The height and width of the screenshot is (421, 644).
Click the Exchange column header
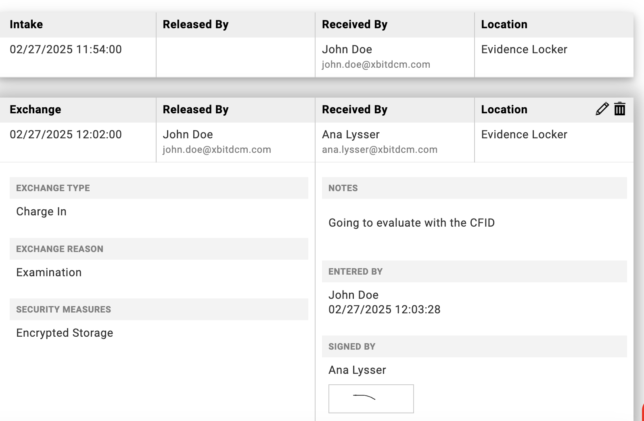[36, 109]
